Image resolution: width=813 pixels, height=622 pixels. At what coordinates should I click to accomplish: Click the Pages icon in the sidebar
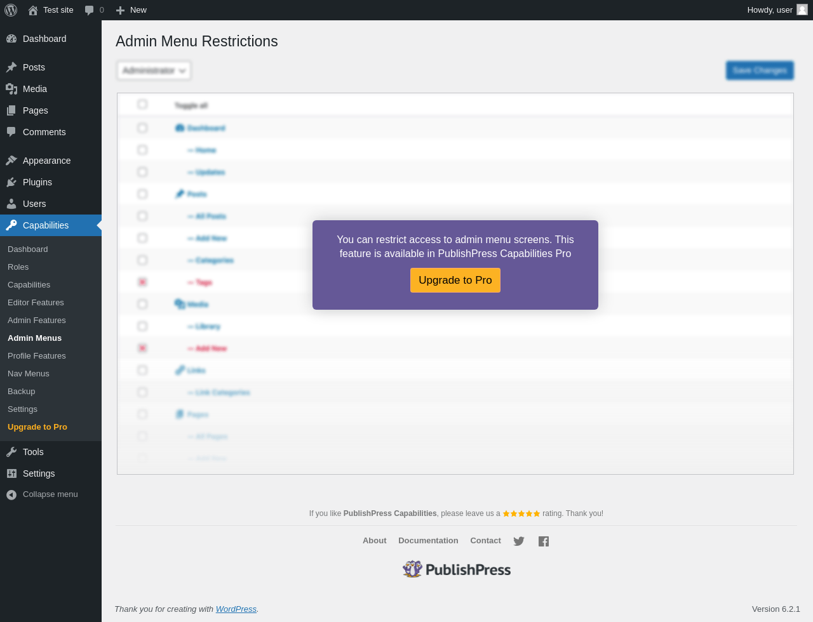pos(11,110)
